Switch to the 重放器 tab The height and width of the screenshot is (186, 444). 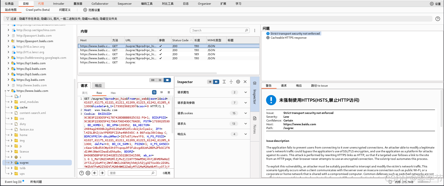click(78, 3)
